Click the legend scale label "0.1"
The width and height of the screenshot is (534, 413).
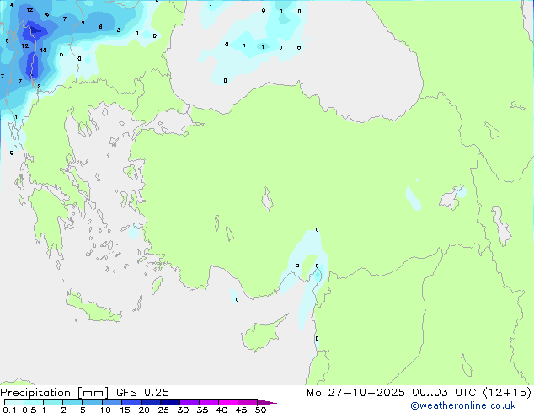coord(9,410)
